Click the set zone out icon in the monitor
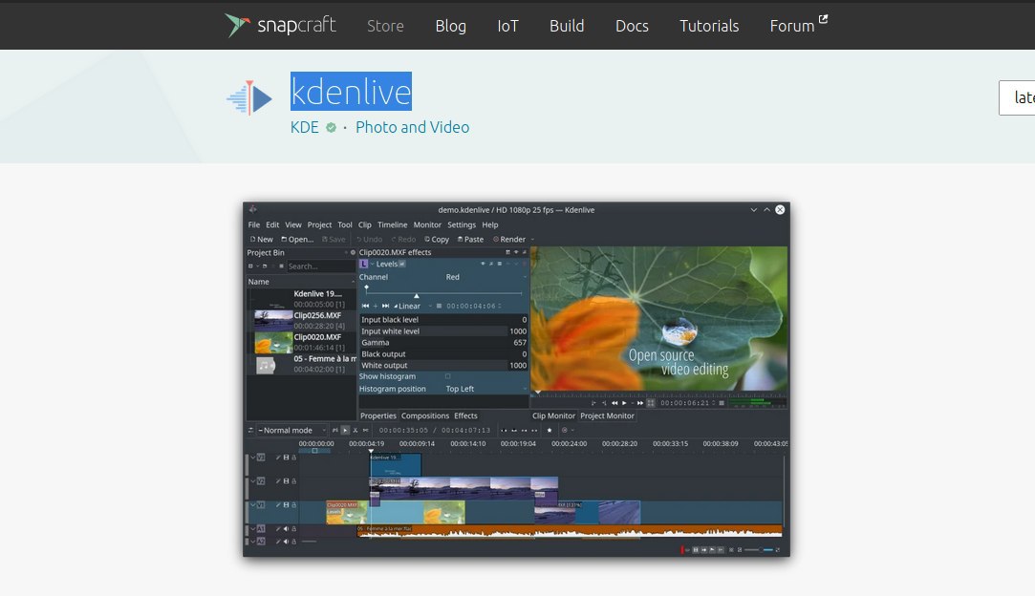Viewport: 1035px width, 596px height. [604, 403]
